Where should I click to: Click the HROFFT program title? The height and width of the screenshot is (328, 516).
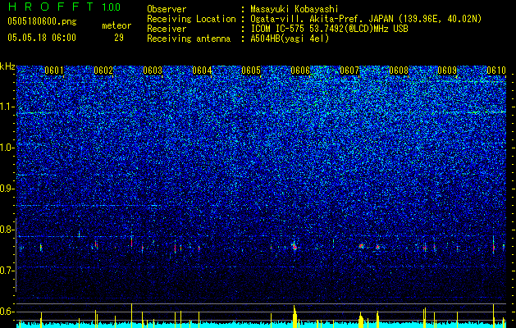click(x=50, y=7)
